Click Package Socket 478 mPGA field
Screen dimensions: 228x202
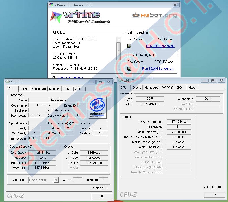(57, 110)
